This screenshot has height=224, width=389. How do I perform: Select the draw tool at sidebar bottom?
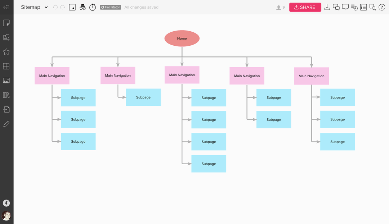(x=6, y=124)
